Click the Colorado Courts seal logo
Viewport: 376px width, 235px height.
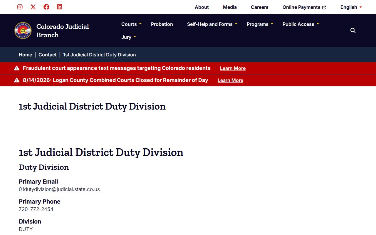(23, 31)
